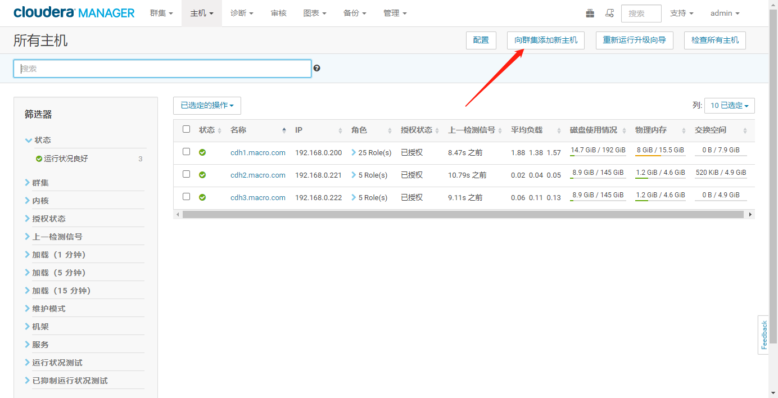This screenshot has width=778, height=398.
Task: Collapse the 状态 filter section
Action: pyautogui.click(x=38, y=140)
